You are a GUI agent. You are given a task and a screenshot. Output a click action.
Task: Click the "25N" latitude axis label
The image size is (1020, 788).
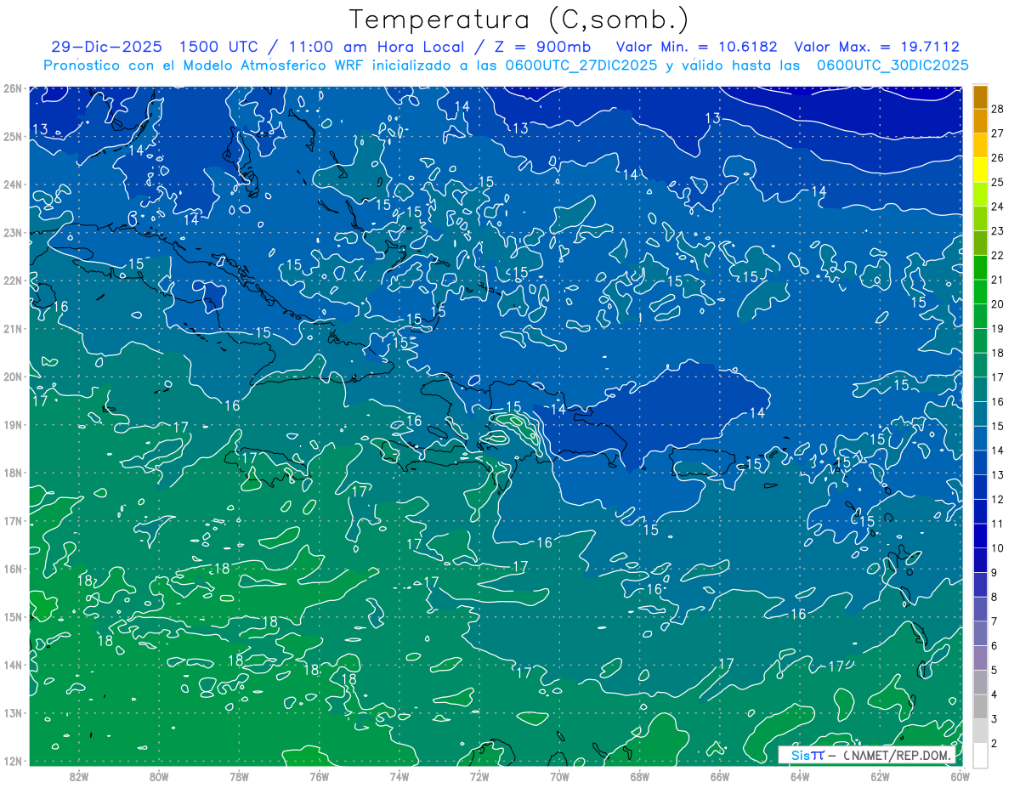13,136
